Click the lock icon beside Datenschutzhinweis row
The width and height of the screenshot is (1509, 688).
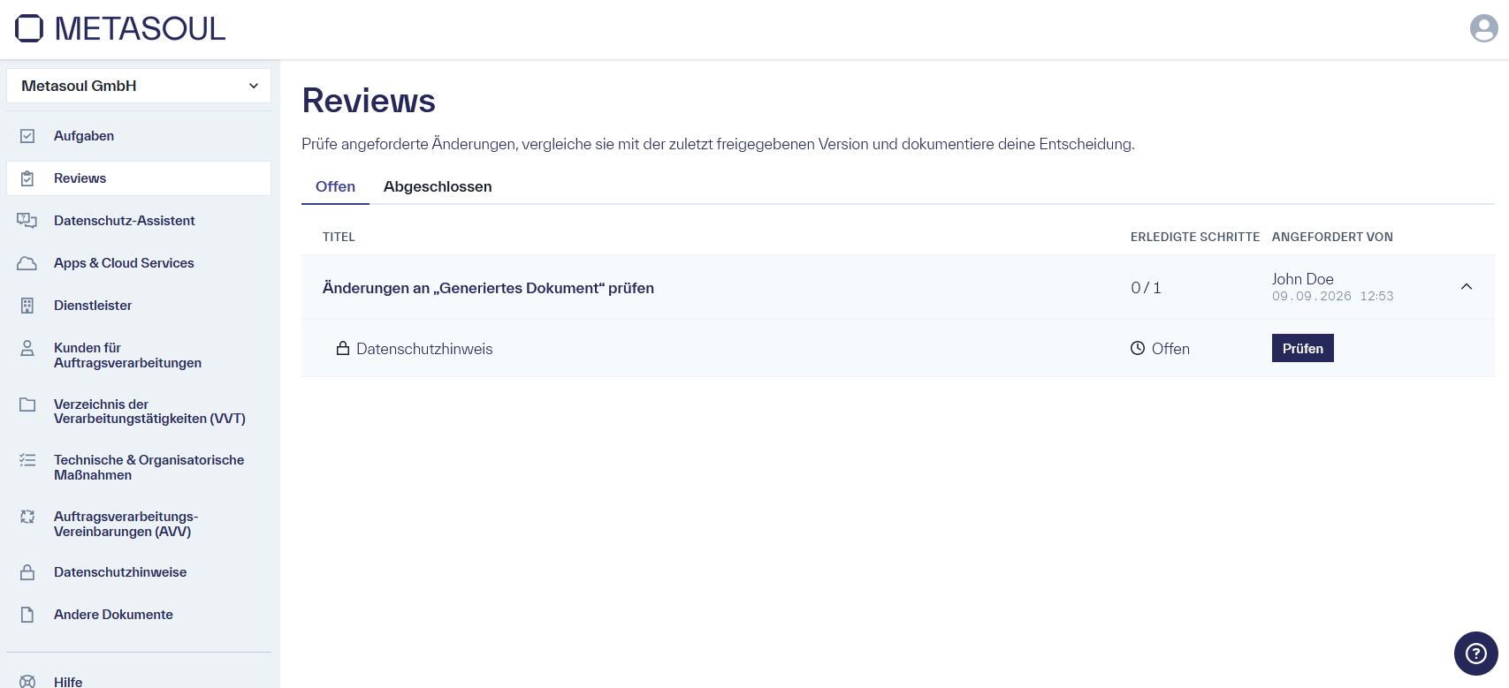pos(343,349)
